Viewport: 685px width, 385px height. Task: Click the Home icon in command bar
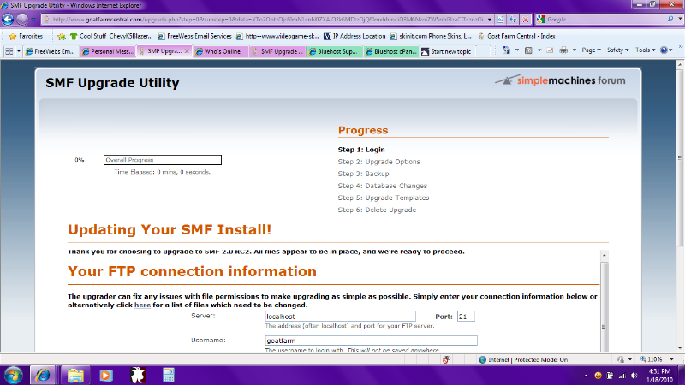click(506, 50)
